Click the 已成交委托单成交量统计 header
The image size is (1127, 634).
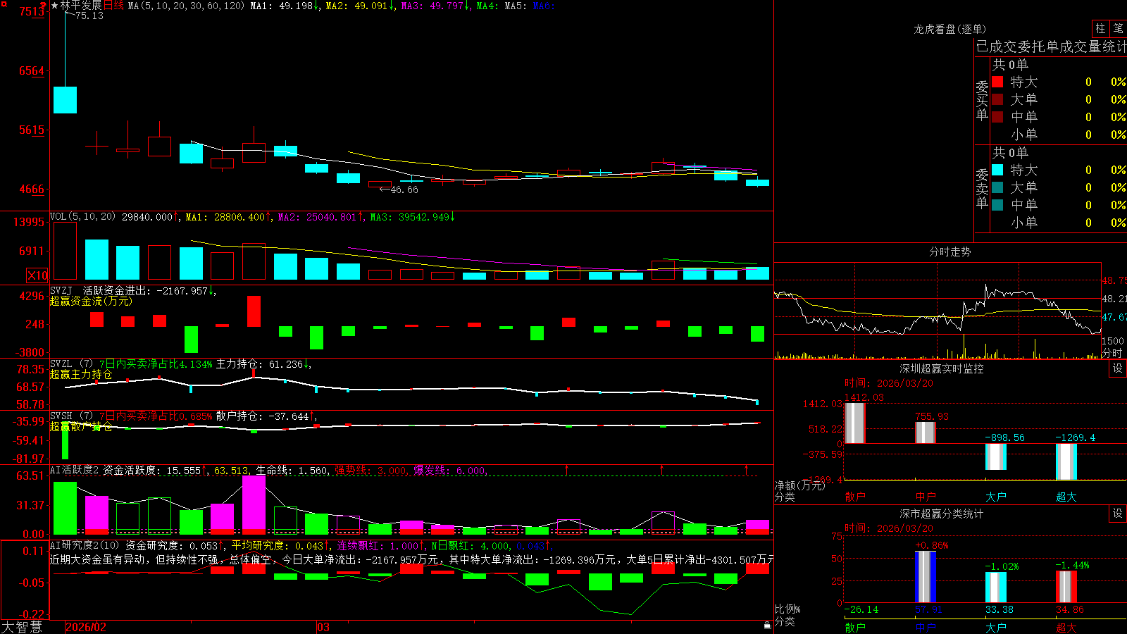(1051, 46)
